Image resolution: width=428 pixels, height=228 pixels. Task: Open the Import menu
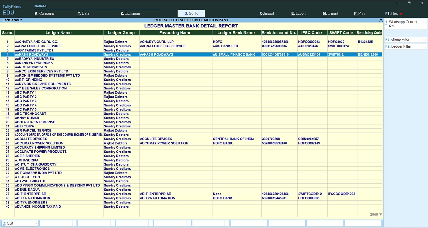(x=267, y=13)
